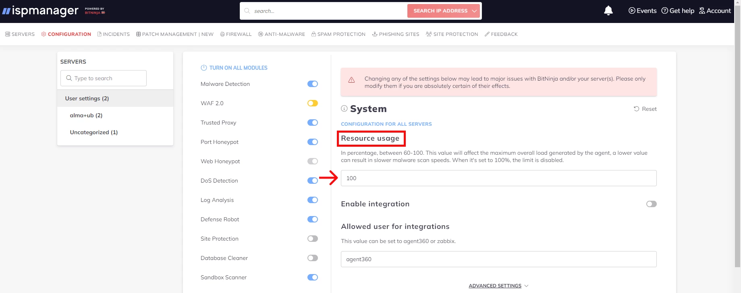This screenshot has height=293, width=741.
Task: Toggle the WAF 2.0 module
Action: [313, 103]
